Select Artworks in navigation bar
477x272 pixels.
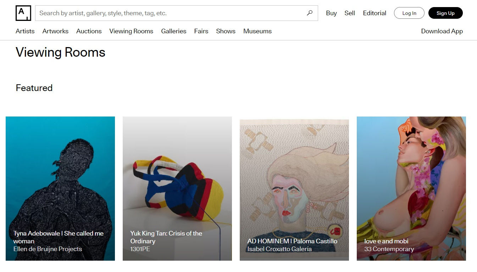tap(55, 31)
